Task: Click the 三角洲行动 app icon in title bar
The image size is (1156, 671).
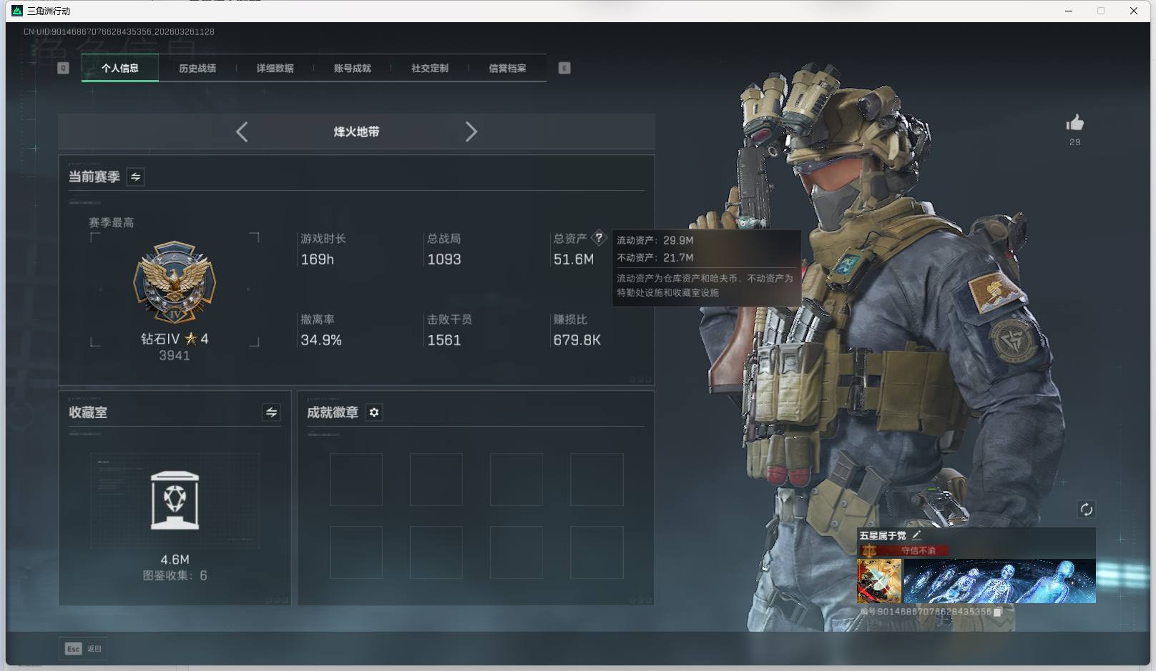Action: tap(17, 11)
